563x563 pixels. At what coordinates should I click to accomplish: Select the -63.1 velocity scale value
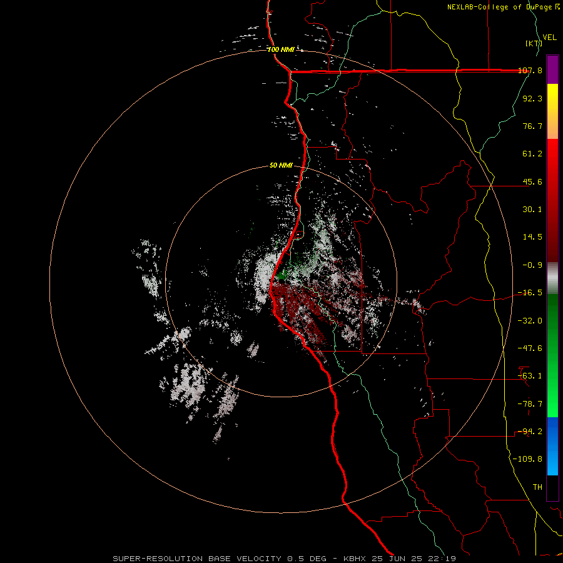(x=530, y=376)
